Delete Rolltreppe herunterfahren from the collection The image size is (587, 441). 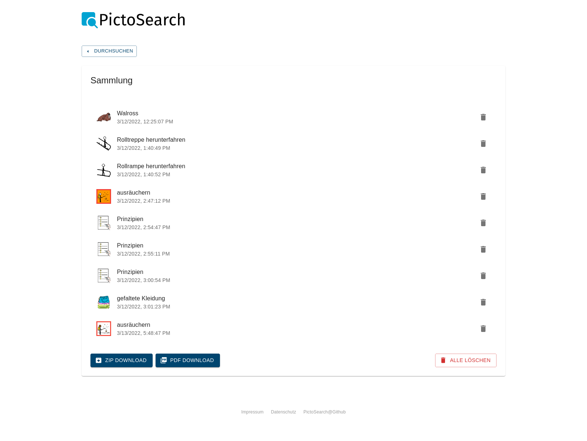coord(483,144)
